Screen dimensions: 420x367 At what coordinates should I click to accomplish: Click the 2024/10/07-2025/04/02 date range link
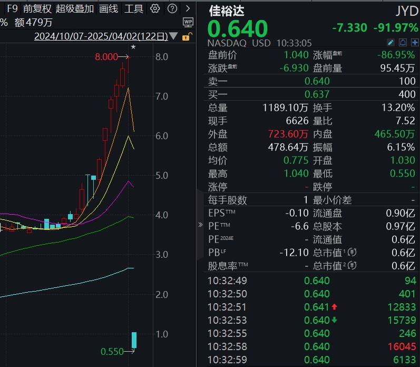coord(101,37)
